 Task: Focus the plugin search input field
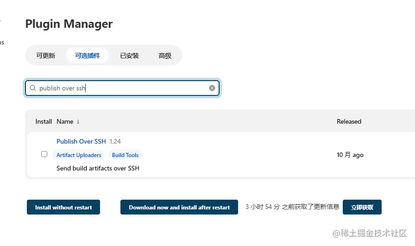(x=122, y=88)
